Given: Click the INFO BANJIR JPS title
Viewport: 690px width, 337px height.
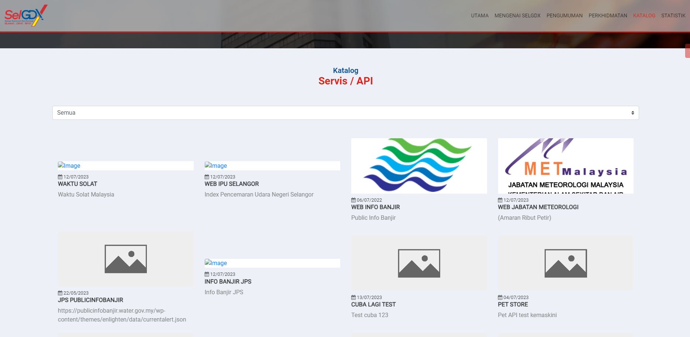Looking at the screenshot, I should coord(228,282).
